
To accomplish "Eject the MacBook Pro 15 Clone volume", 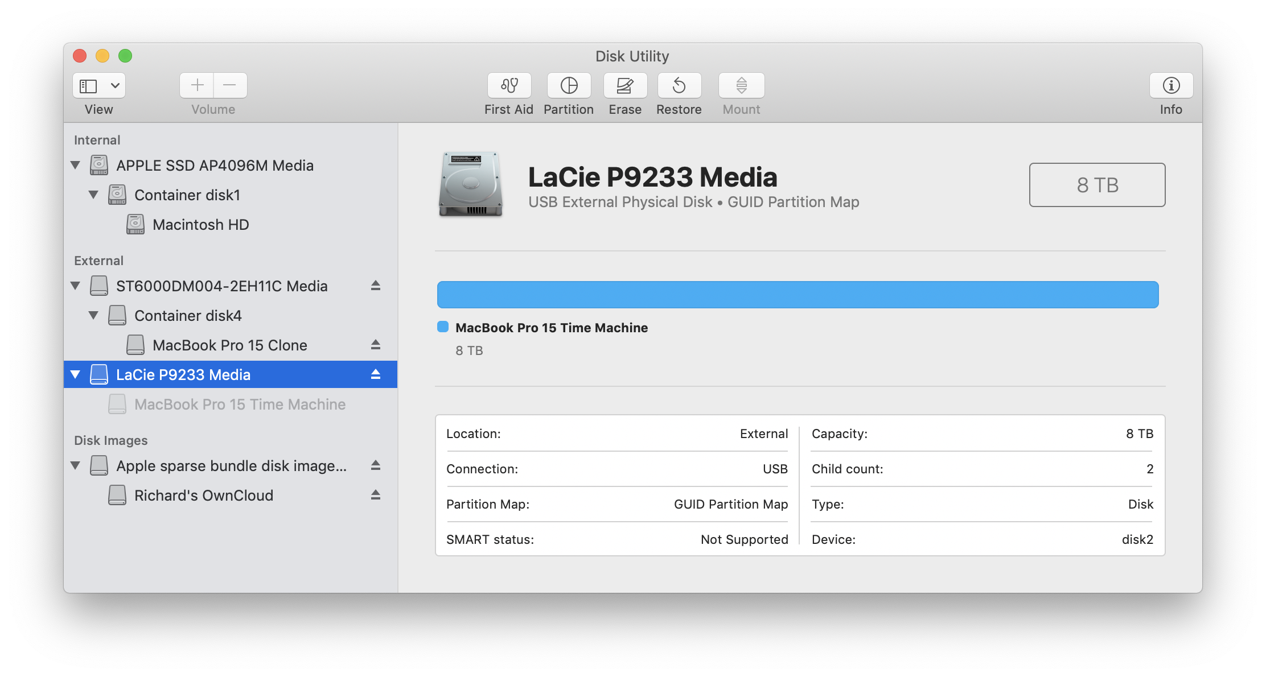I will [375, 345].
